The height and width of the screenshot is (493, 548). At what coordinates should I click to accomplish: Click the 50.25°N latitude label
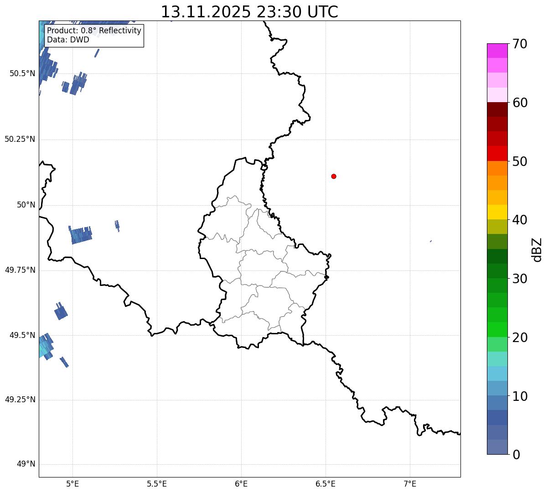(20, 139)
